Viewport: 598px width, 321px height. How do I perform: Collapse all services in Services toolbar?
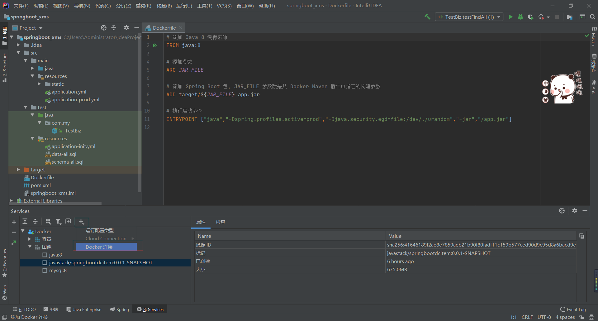pyautogui.click(x=35, y=222)
